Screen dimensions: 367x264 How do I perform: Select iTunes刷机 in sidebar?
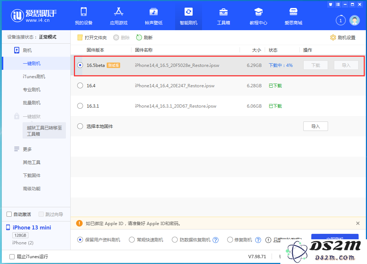(34, 76)
